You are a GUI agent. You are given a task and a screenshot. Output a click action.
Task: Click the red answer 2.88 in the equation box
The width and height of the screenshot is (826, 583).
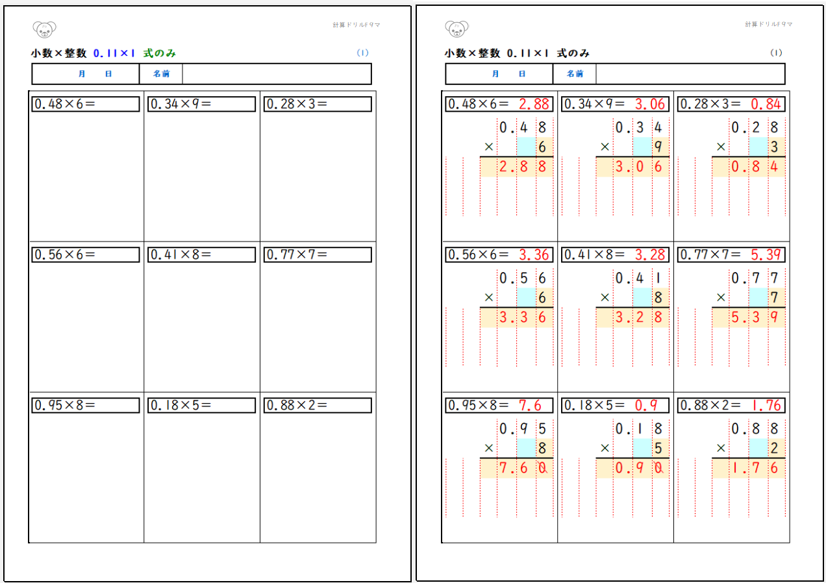[534, 104]
